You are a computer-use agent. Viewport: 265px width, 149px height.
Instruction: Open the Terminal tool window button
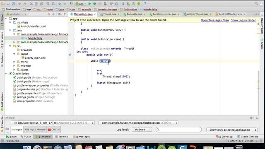point(62,137)
